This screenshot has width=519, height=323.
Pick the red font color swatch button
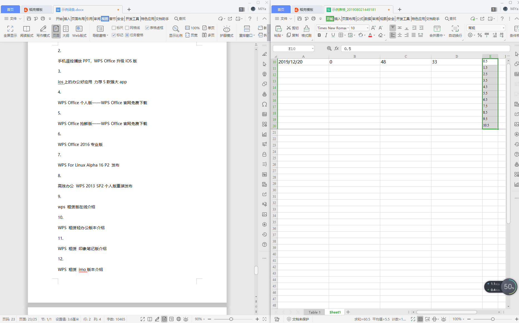click(370, 35)
